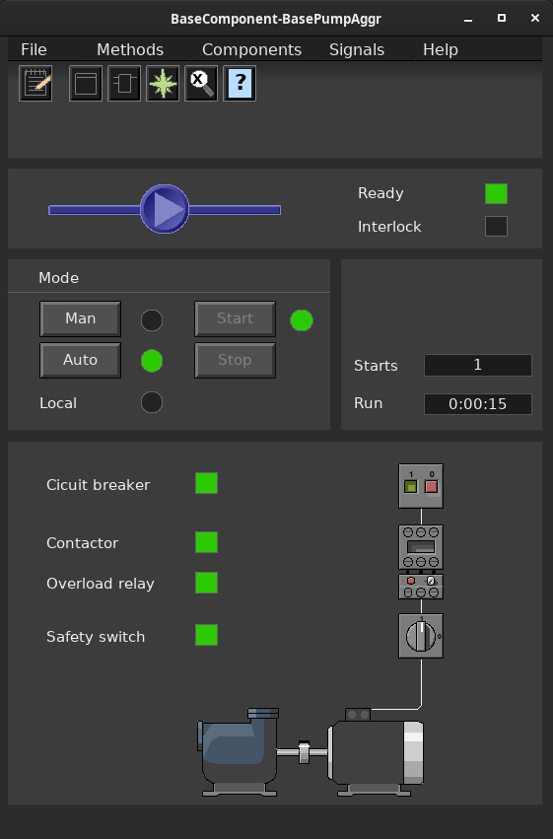
Task: Open the Methods menu
Action: point(130,49)
